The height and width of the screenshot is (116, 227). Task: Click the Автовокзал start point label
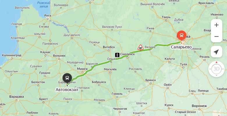click(x=67, y=90)
